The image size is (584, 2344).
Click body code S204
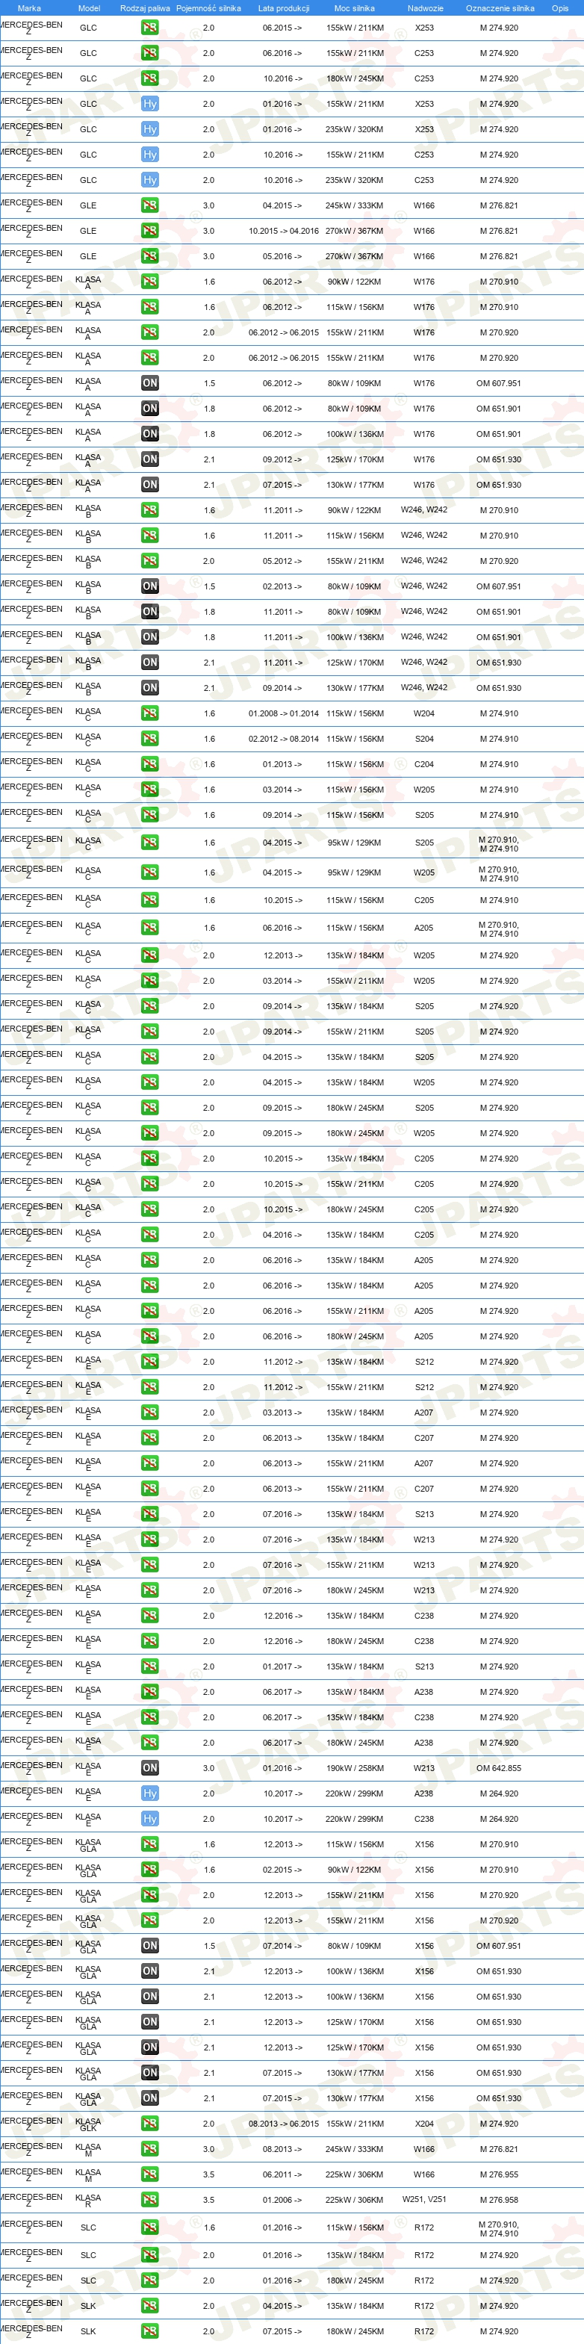coord(425,739)
